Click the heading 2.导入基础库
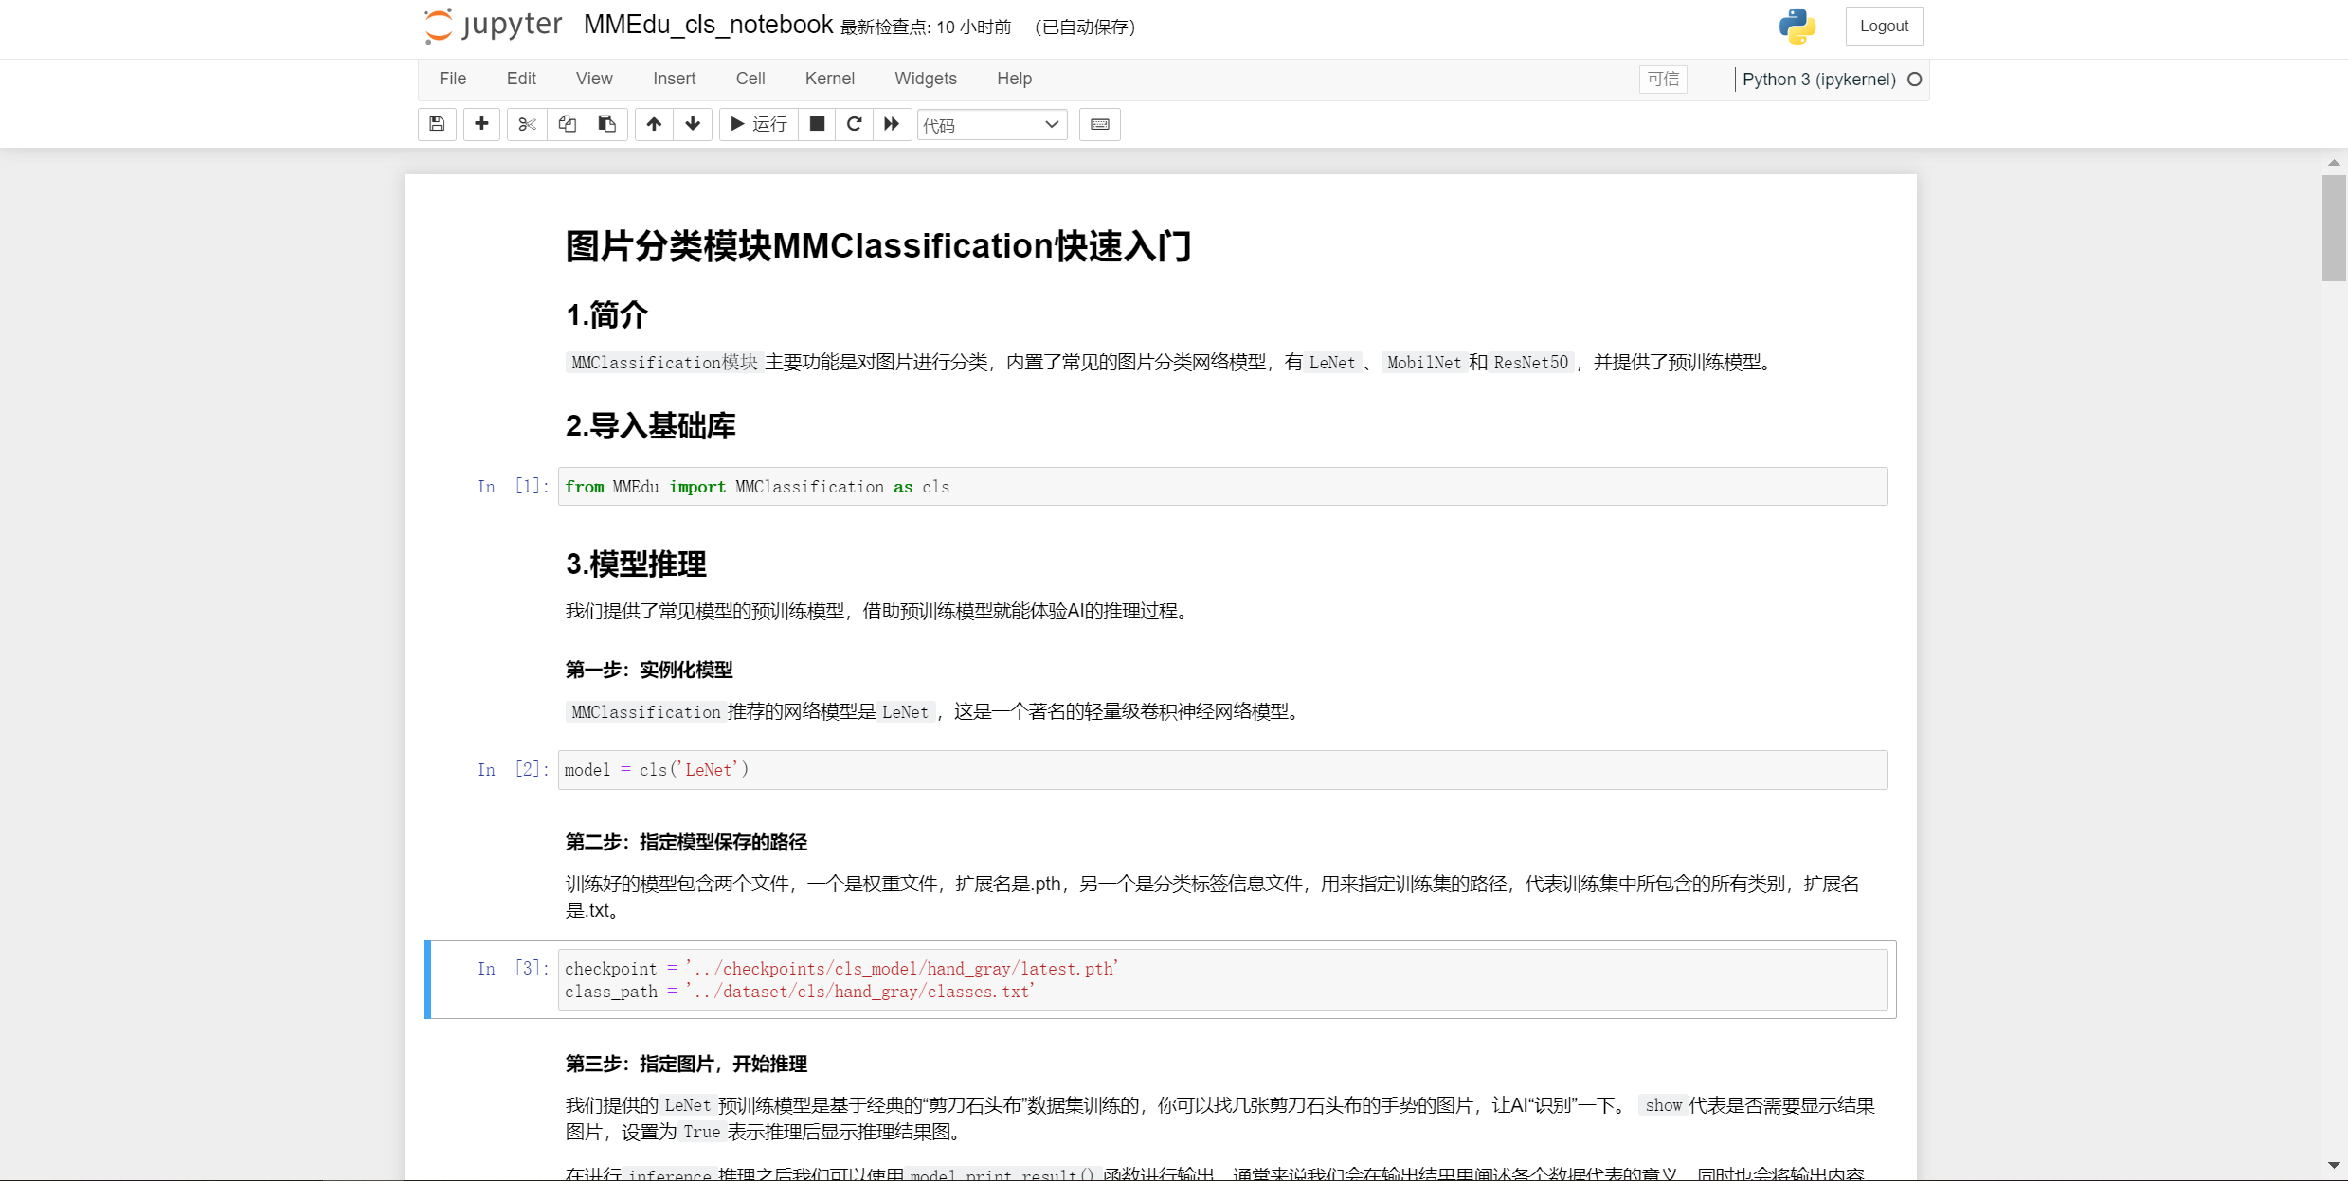2348x1181 pixels. coord(650,426)
